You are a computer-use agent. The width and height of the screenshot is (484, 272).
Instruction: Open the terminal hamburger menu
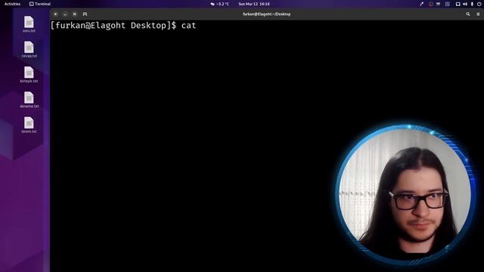pos(478,14)
